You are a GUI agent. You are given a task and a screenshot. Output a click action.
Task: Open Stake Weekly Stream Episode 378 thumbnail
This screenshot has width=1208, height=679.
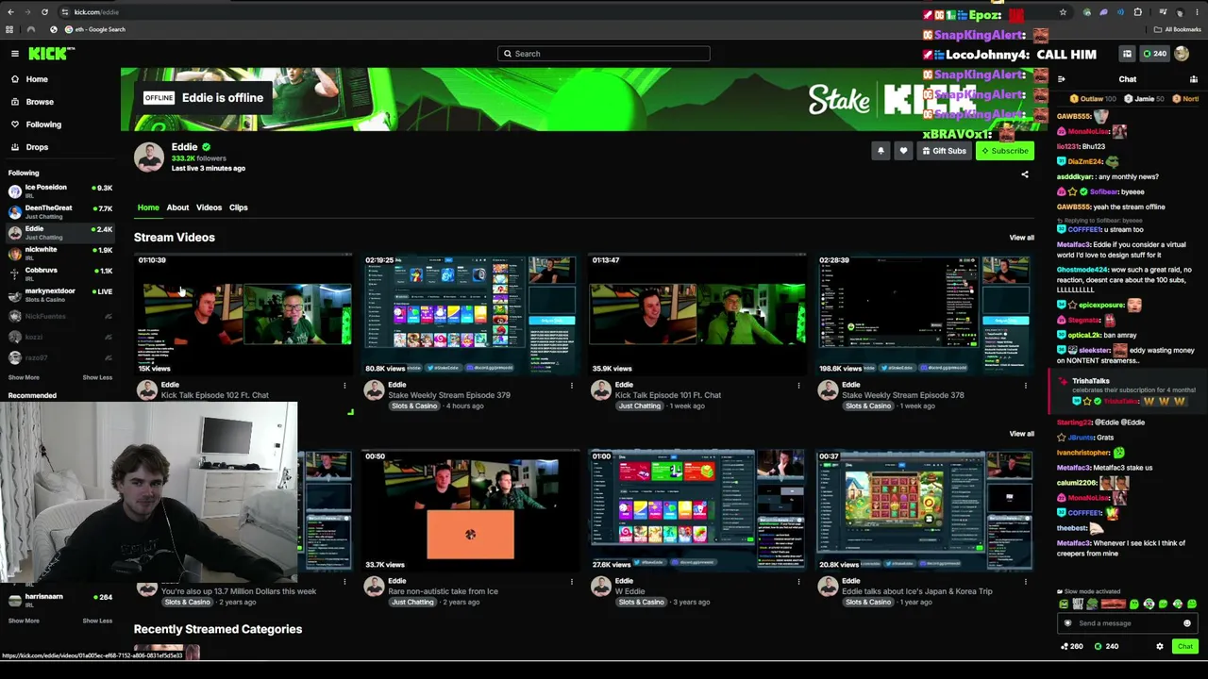925,315
